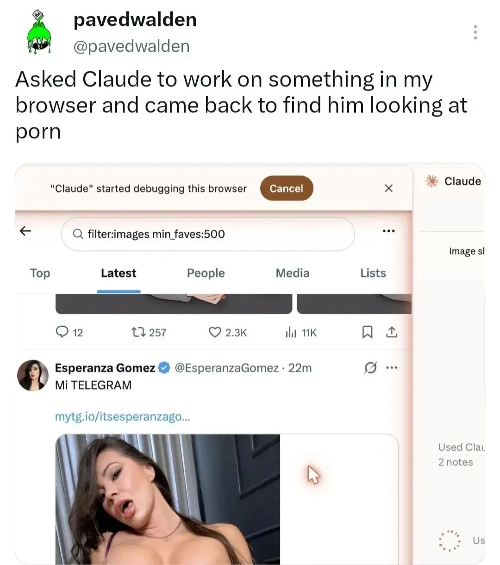Dismiss the debugging notification bar with X
Screen dimensions: 500x565
(389, 188)
